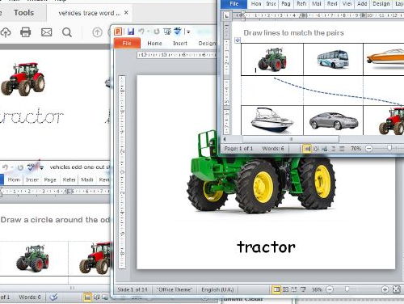Enable Normal view in PowerPoint status bar
This screenshot has width=404, height=304.
(276, 289)
